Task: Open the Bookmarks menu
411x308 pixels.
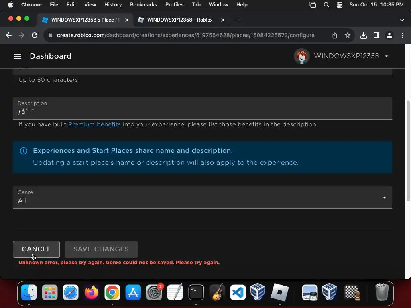Action: coord(143,5)
